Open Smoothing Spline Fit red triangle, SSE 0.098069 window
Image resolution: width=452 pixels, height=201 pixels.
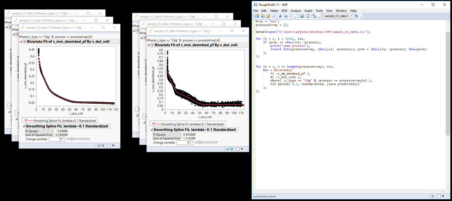[26, 120]
